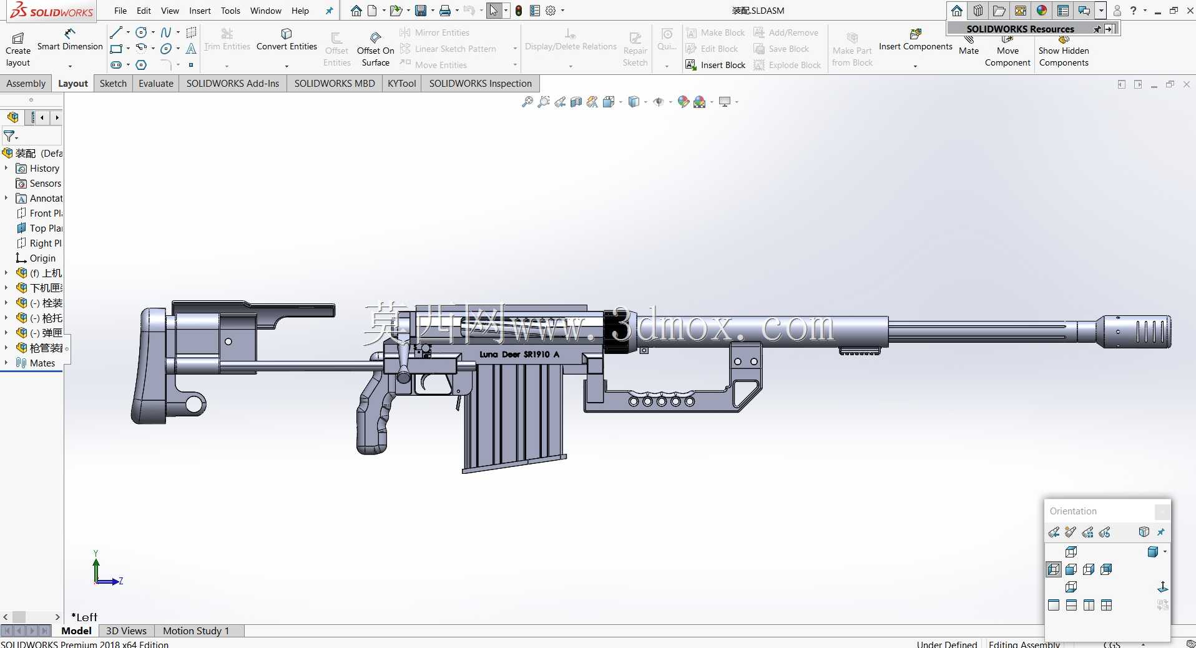
Task: Click the Edit Appearance icon
Action: (684, 102)
